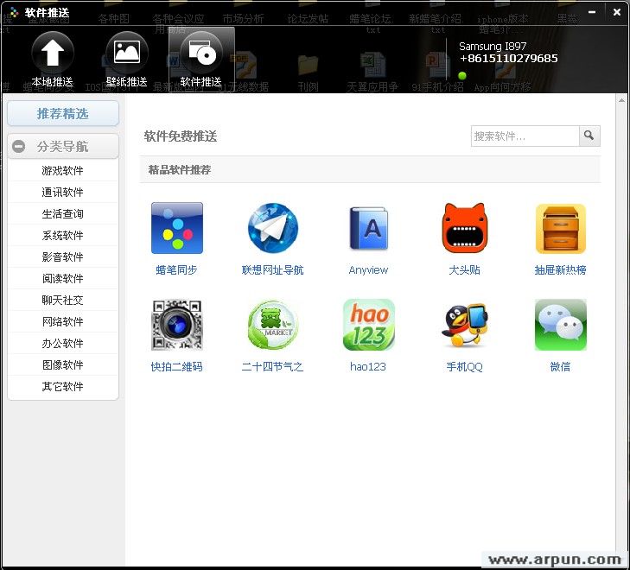Select the 影音软件 category
Screen dimensions: 630x570
click(63, 256)
